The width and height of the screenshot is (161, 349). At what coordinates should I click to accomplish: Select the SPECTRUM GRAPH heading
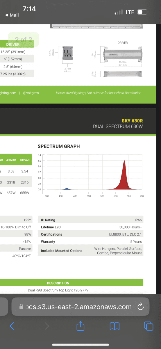point(59,146)
